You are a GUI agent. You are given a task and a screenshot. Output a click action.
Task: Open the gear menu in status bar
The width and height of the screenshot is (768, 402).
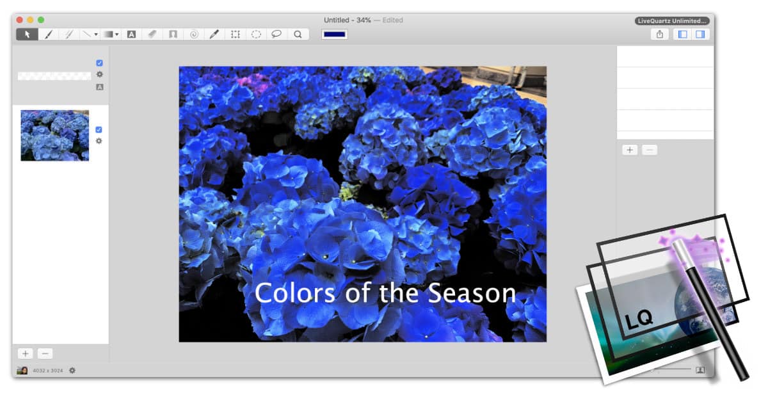(x=72, y=370)
